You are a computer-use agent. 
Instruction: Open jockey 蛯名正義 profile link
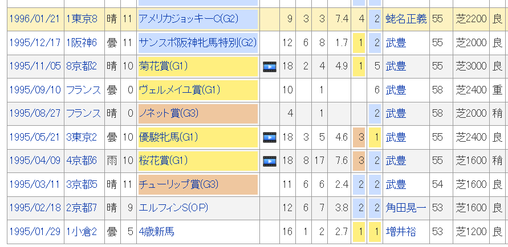pos(407,19)
